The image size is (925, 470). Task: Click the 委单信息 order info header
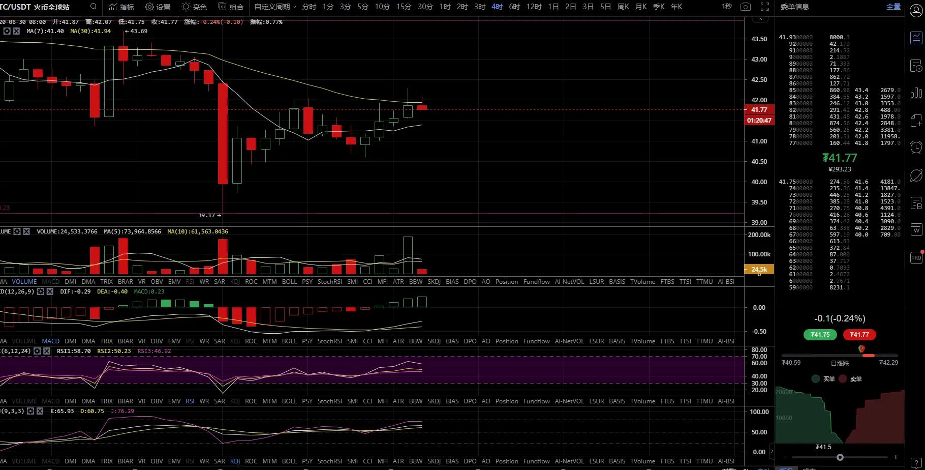coord(794,7)
